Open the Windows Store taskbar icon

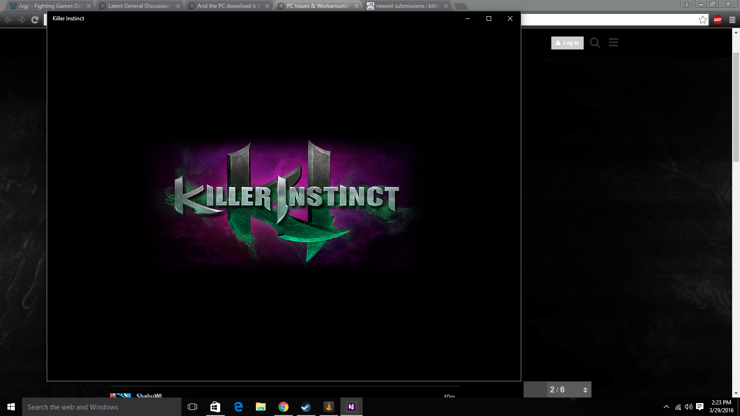[x=215, y=407]
